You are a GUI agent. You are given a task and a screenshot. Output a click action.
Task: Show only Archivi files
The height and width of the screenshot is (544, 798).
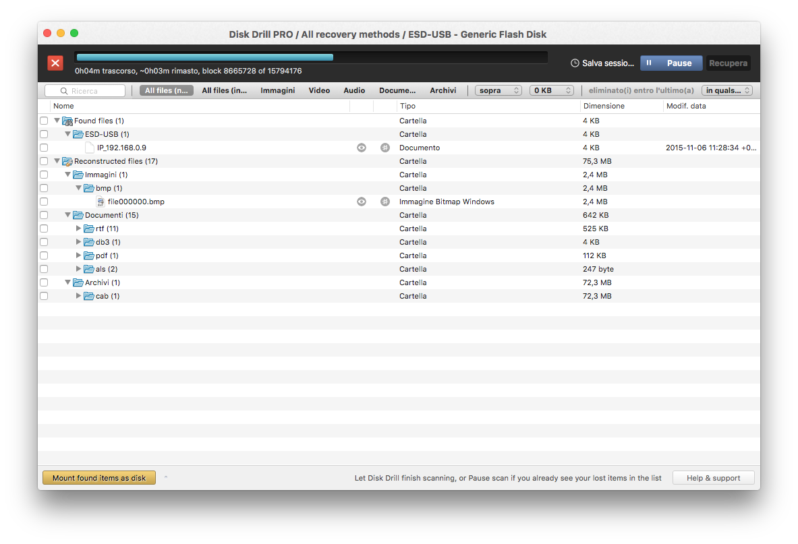click(443, 90)
